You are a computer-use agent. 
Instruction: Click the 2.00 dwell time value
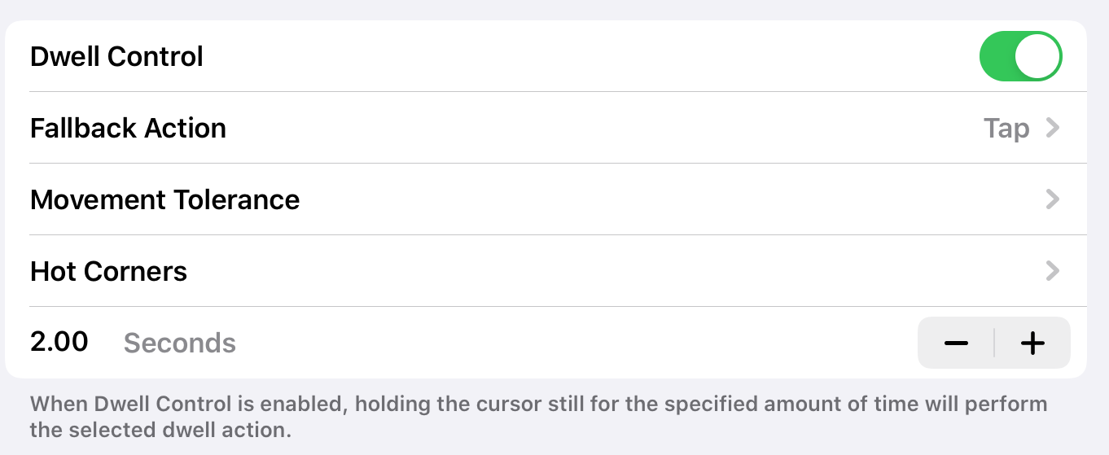coord(59,342)
